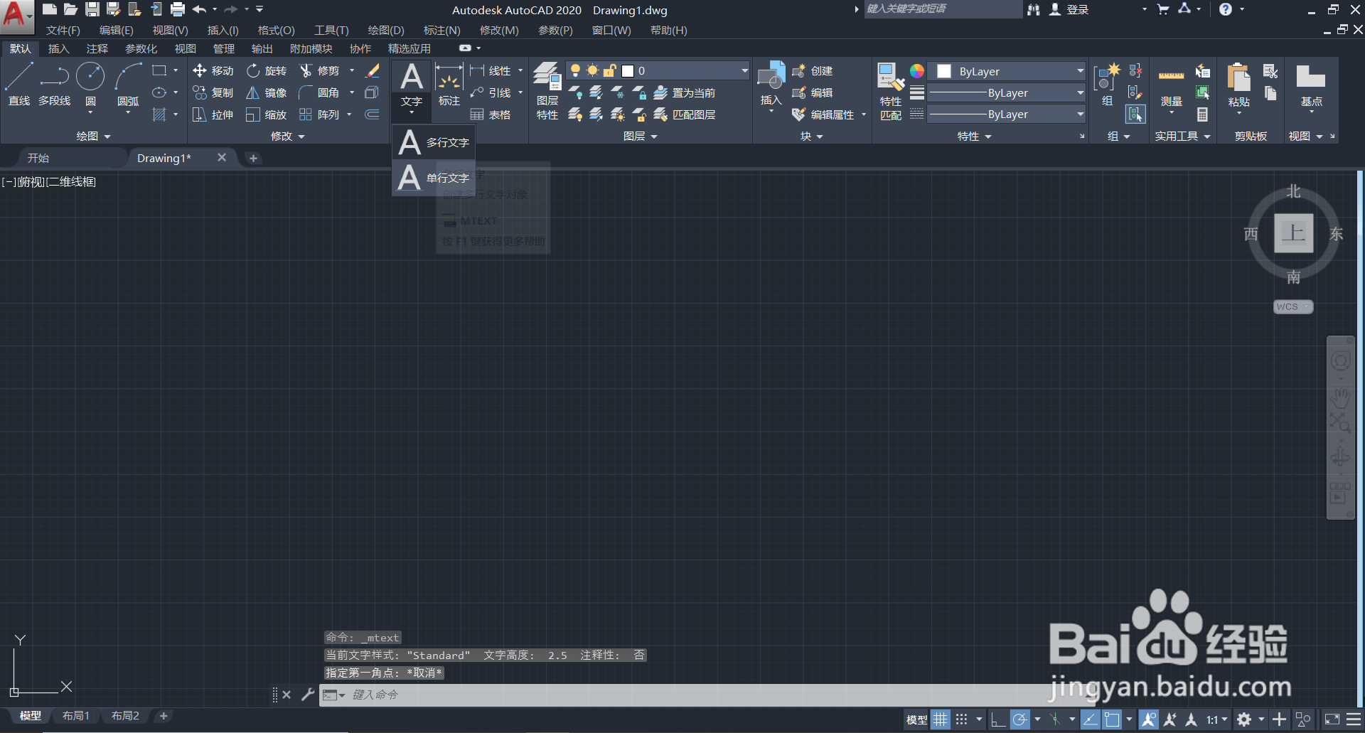Screen dimensions: 1365x733
Task: Click the Dimension (标注) tool
Action: tap(449, 85)
